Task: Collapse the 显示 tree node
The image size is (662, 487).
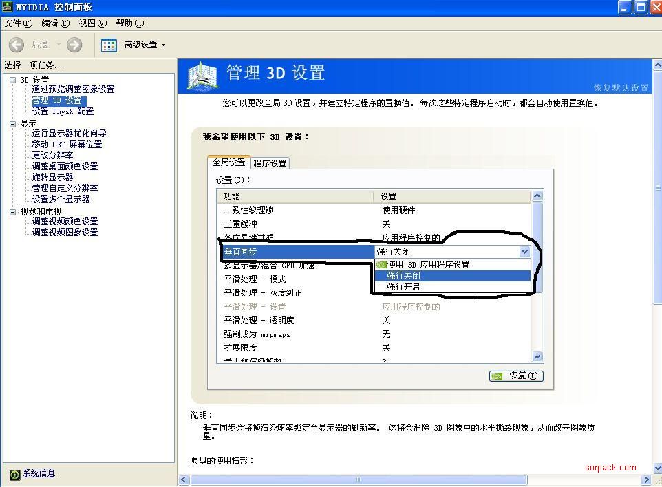Action: [12, 124]
